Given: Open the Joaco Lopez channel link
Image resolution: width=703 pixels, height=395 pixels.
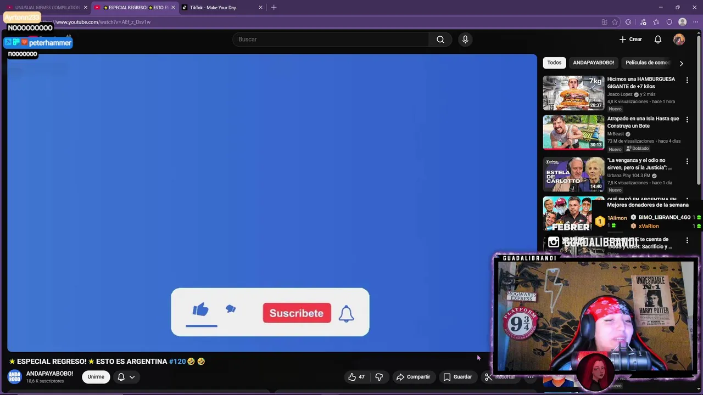Looking at the screenshot, I should tap(620, 94).
